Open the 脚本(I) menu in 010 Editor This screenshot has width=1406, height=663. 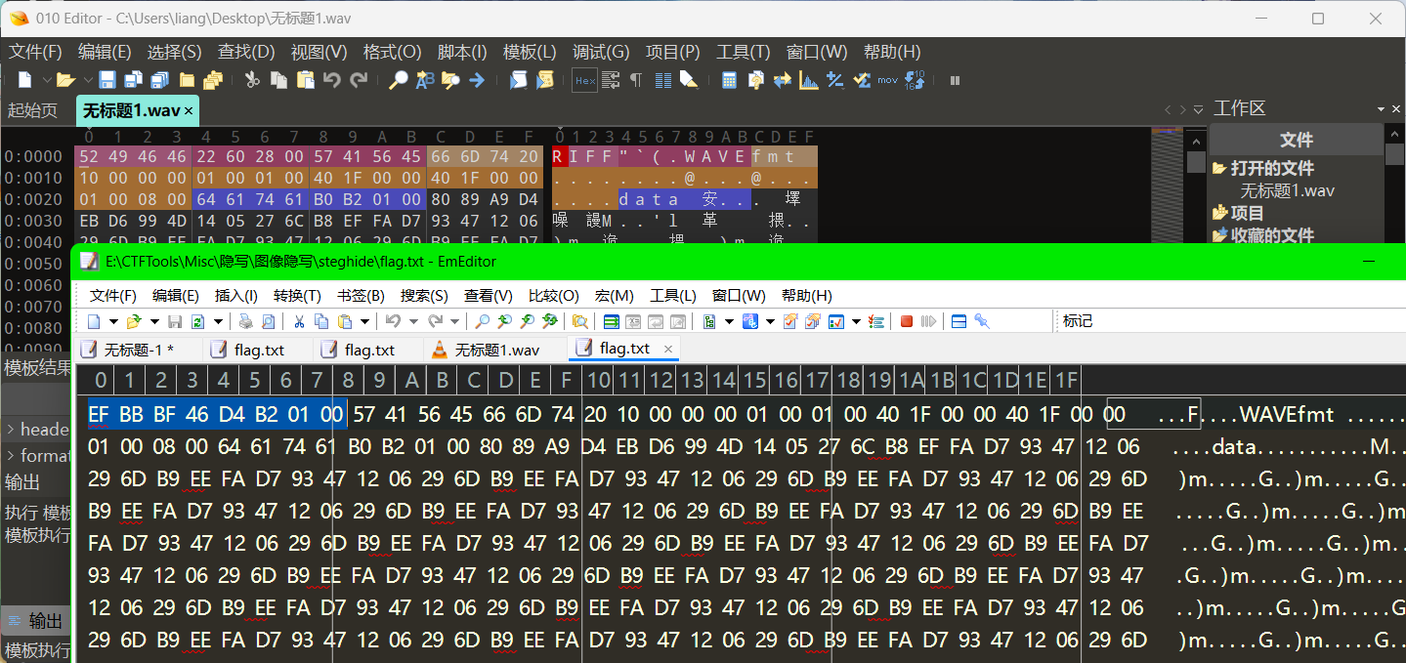pos(461,52)
